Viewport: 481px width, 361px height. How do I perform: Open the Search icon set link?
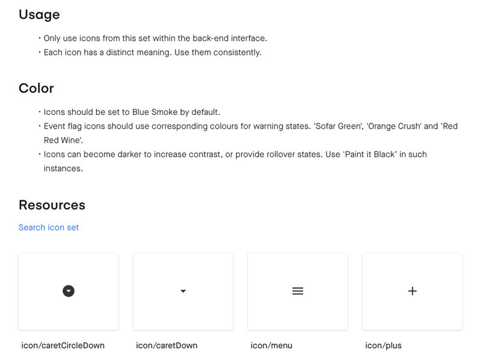[49, 227]
